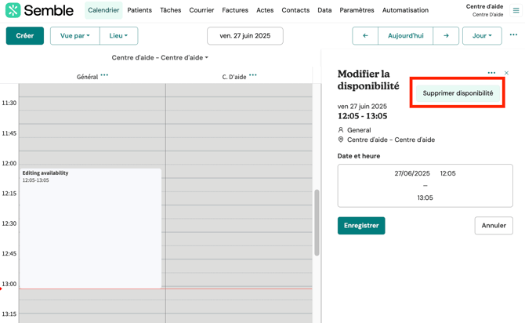525x323 pixels.
Task: Open the Patients tab
Action: (x=139, y=10)
